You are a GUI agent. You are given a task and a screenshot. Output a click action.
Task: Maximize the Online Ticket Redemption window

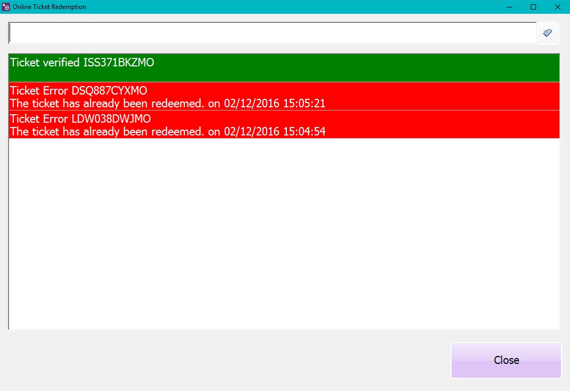tap(533, 7)
